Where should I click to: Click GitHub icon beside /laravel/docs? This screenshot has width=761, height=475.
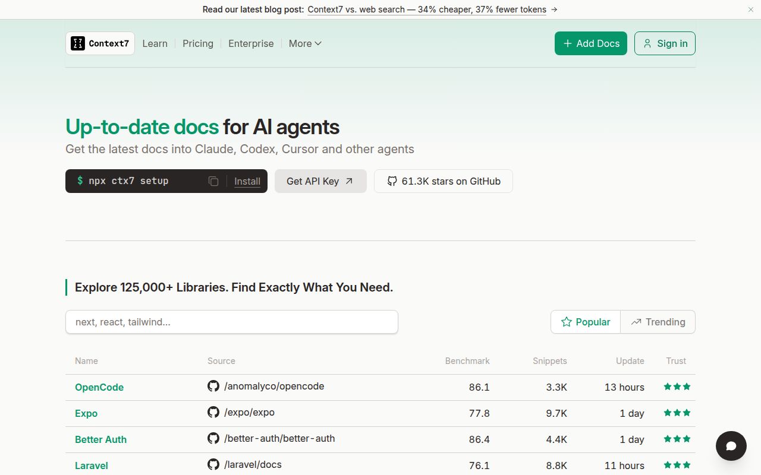click(x=213, y=464)
